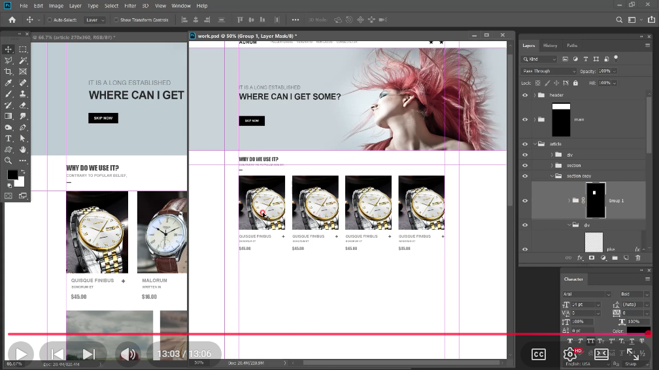Enable the Auto-Select checkbox
659x370 pixels.
pos(50,20)
